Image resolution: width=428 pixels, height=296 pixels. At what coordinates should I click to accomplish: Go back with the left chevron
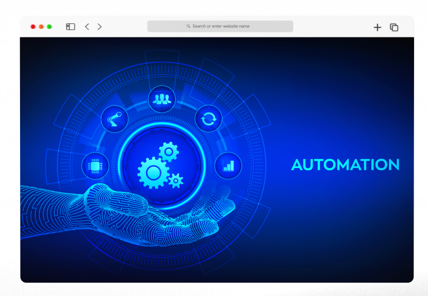click(87, 27)
